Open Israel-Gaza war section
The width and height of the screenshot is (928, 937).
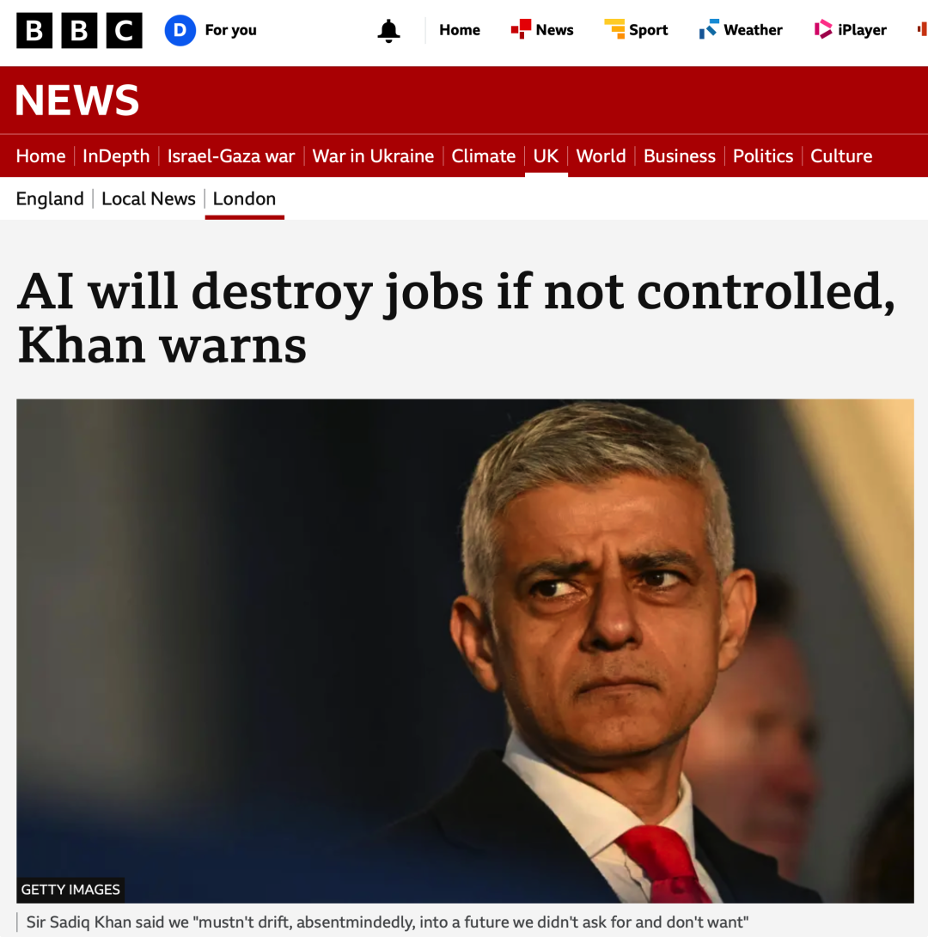(x=231, y=156)
